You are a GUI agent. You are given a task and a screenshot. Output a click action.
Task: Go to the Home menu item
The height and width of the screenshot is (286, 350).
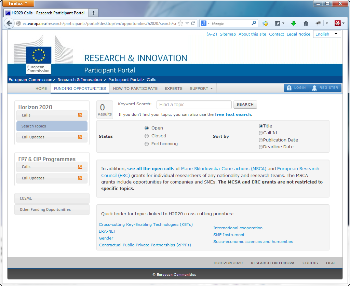point(41,88)
